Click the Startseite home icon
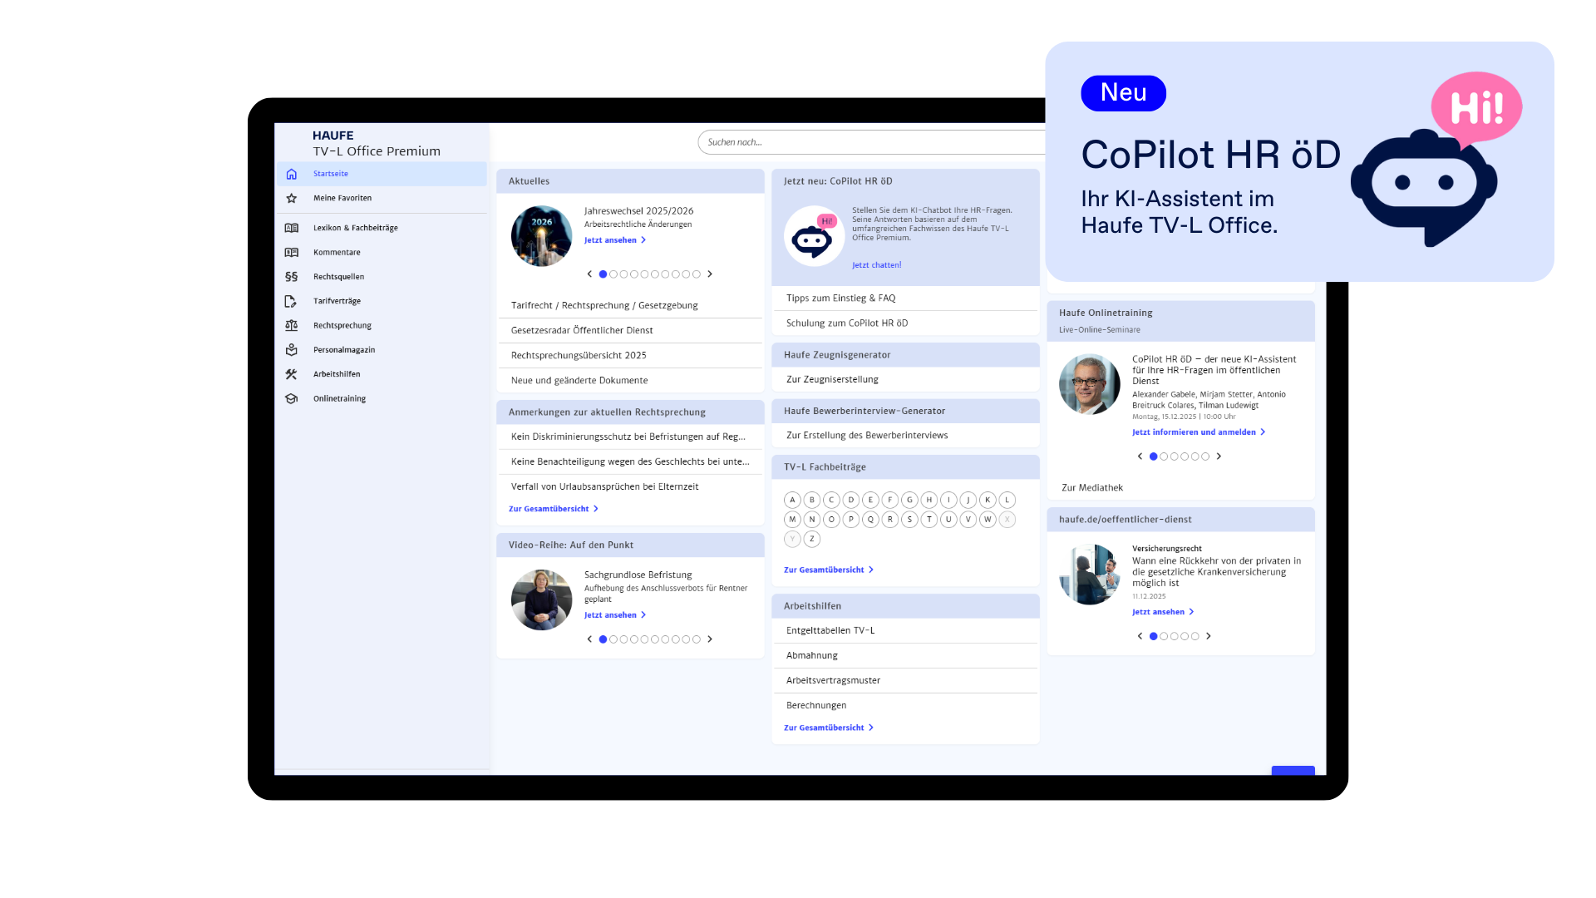The height and width of the screenshot is (898, 1596). 291,174
